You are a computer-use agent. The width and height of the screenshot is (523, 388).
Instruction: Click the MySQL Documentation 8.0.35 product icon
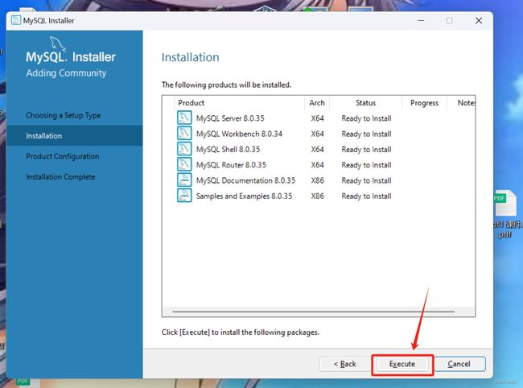click(184, 180)
